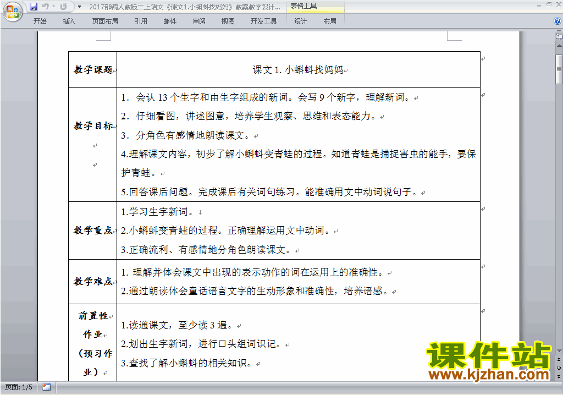Click line '1. 理解并体会课文中出现的表示动作的词'
This screenshot has width=563, height=395.
click(x=253, y=272)
